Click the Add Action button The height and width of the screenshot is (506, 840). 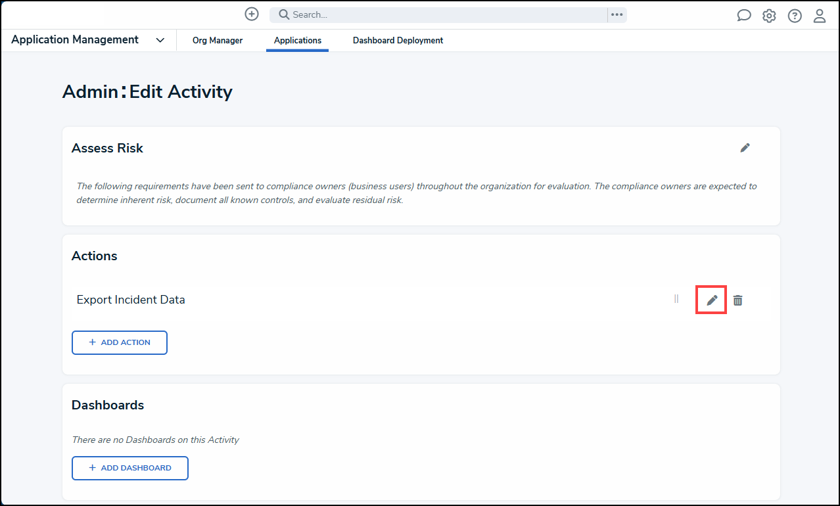pyautogui.click(x=120, y=342)
